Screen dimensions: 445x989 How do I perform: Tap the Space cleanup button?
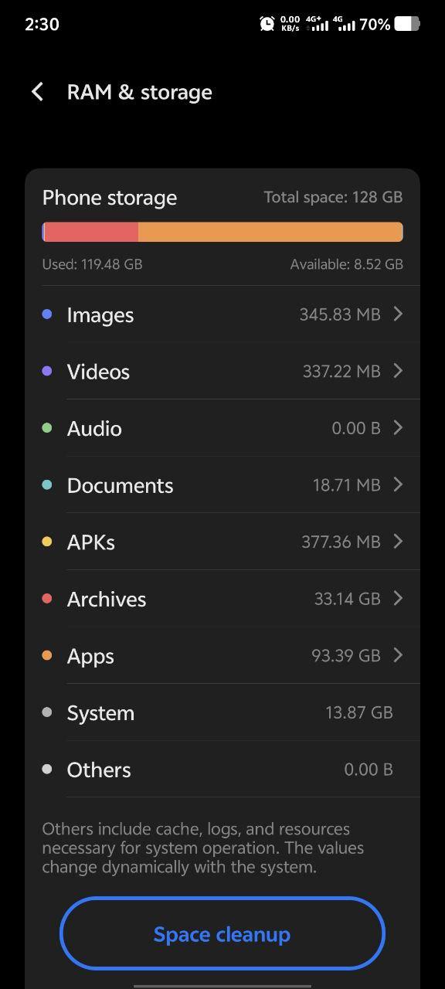coord(222,933)
